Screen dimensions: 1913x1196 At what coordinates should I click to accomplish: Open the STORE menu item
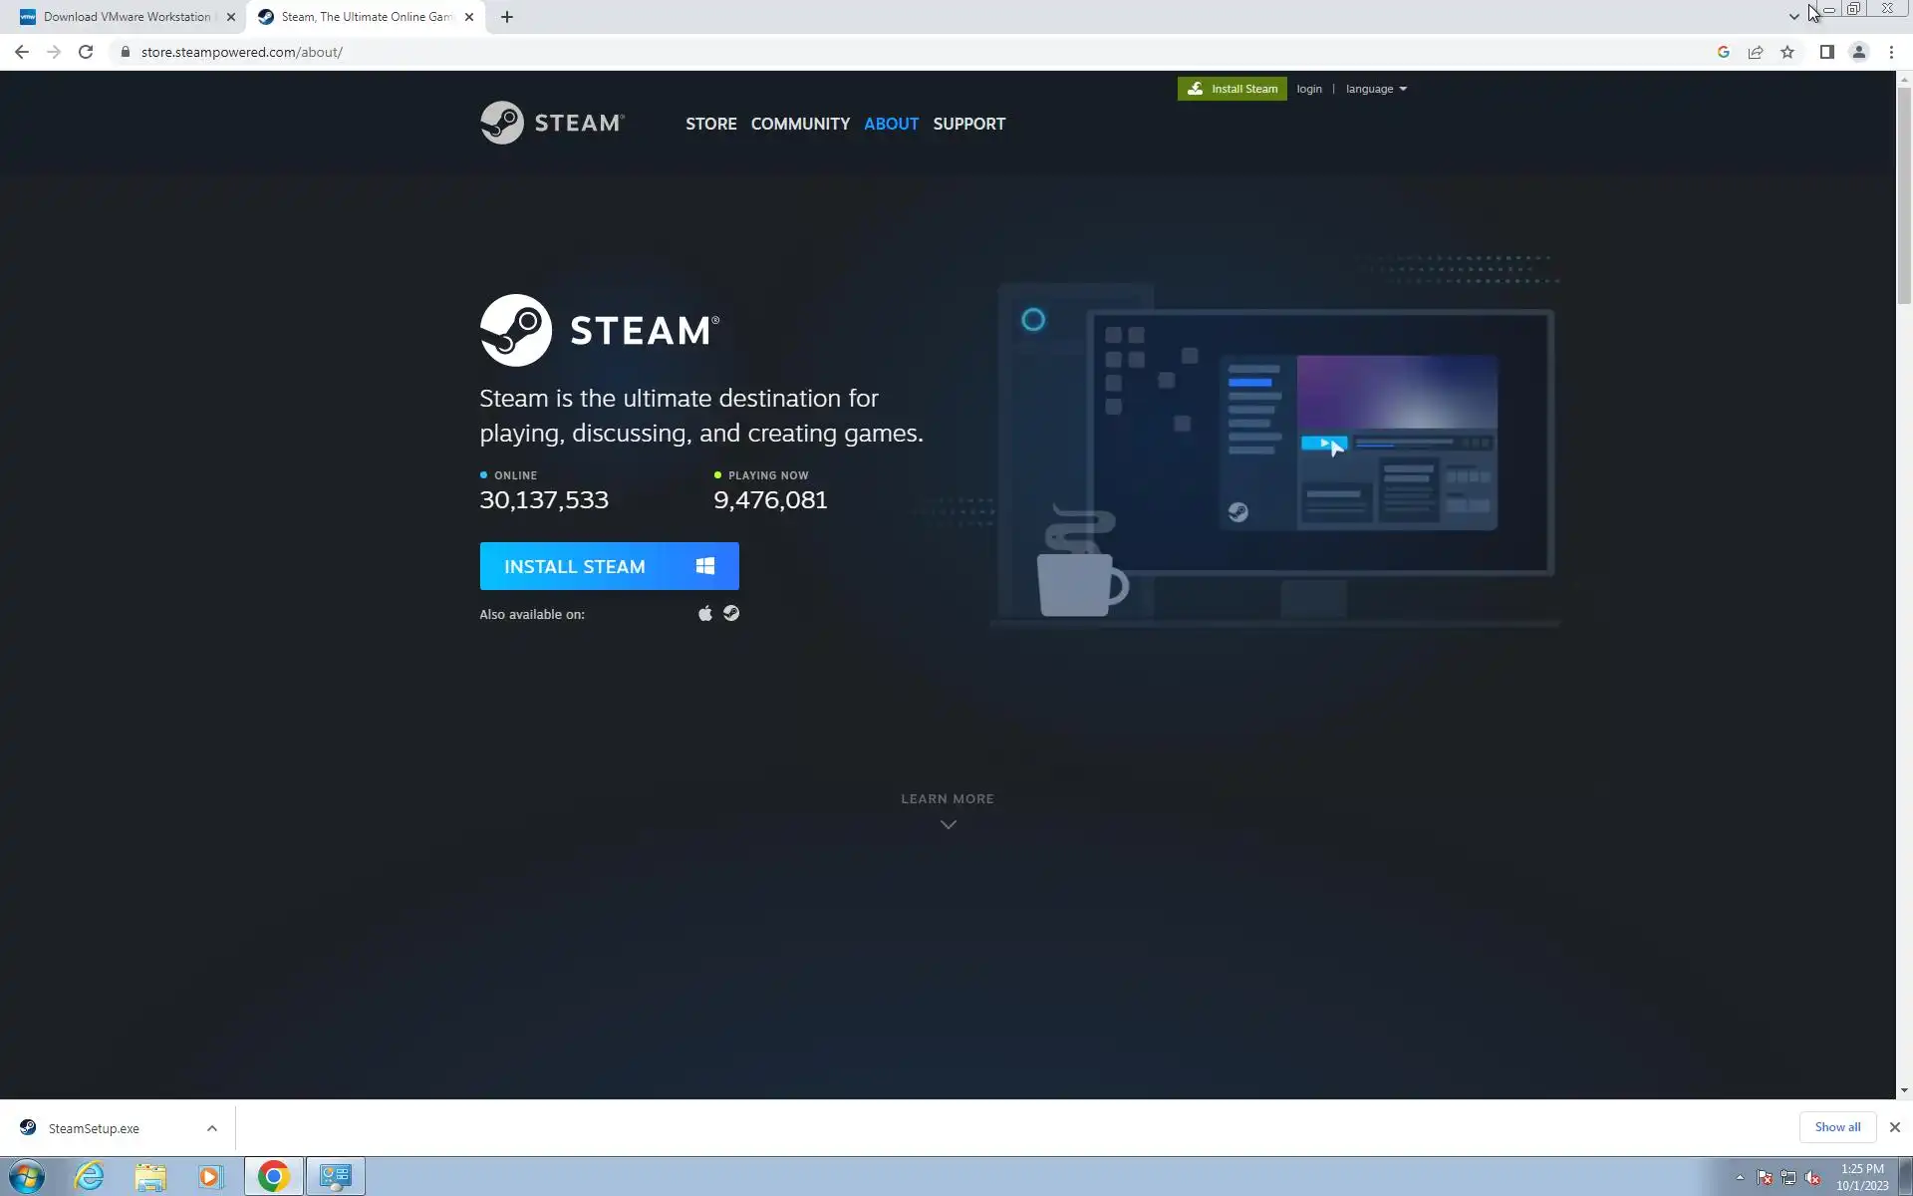[710, 124]
